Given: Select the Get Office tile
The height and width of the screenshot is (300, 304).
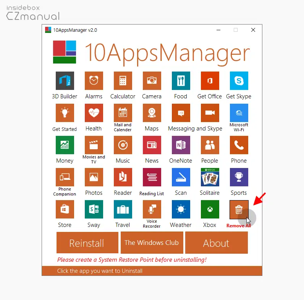Looking at the screenshot, I should [x=210, y=81].
